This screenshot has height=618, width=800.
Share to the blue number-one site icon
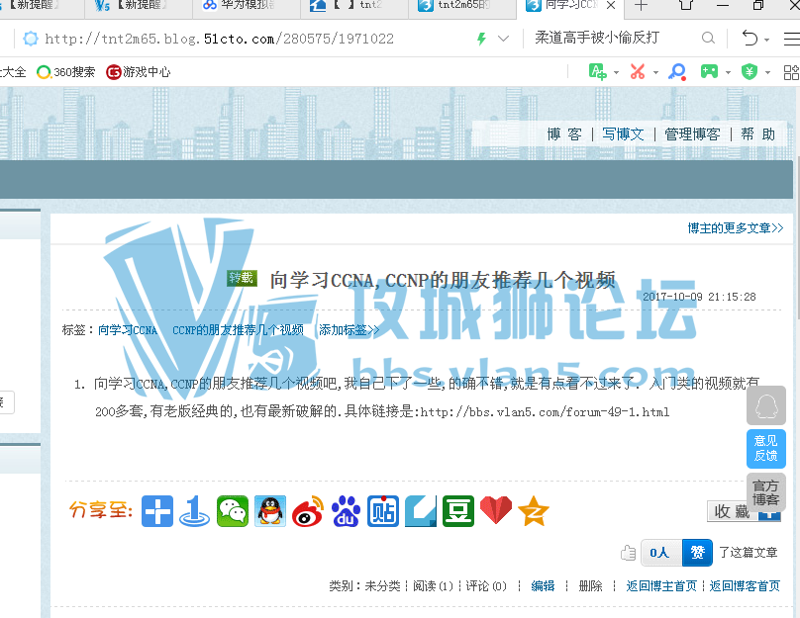point(194,511)
